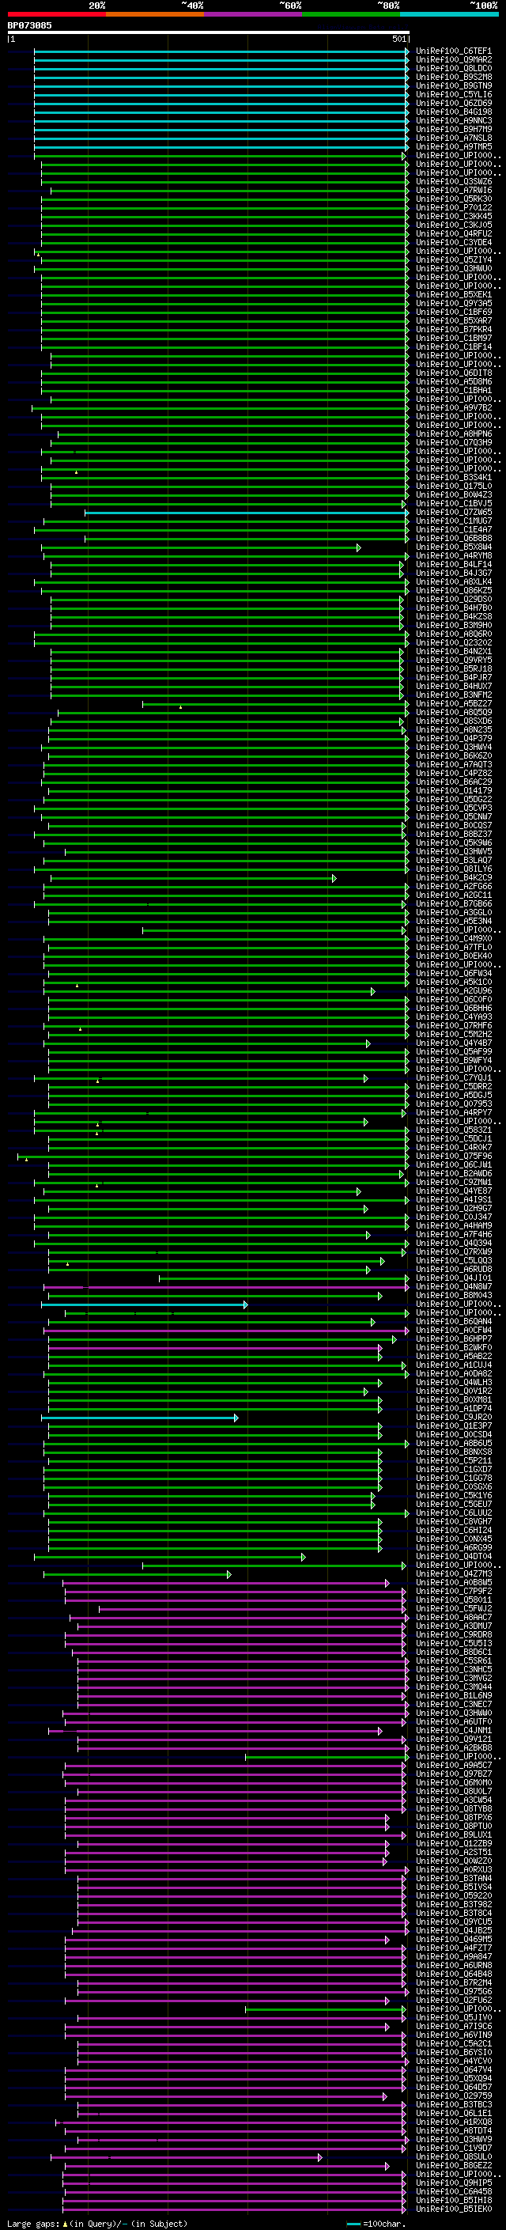Click the green ~80% identity legend segment
This screenshot has width=506, height=2230.
click(x=351, y=14)
